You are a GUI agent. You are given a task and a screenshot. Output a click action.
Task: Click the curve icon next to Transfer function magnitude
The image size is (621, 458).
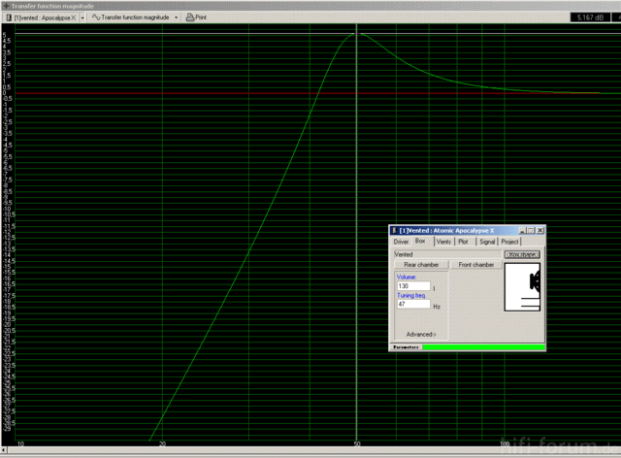tap(96, 17)
